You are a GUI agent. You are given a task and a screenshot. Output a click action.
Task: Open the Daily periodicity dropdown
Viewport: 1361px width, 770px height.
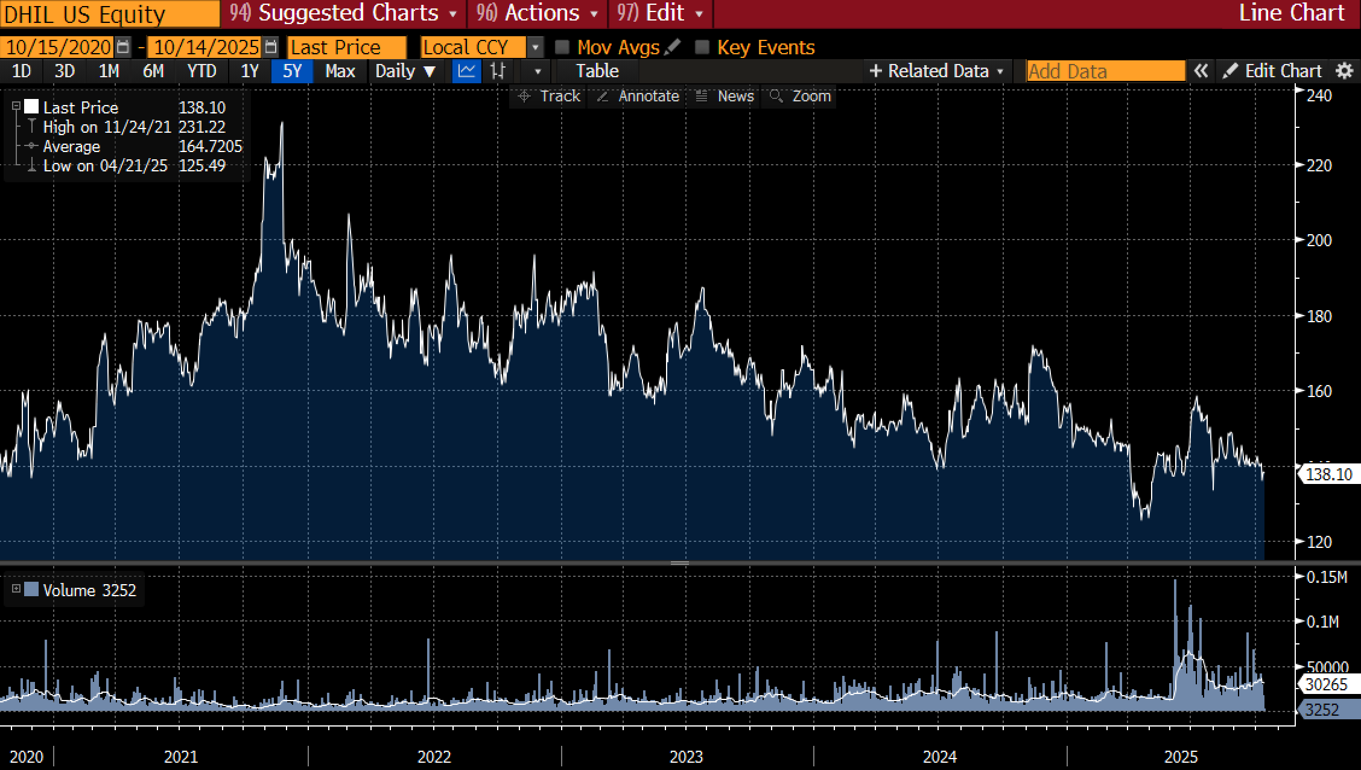[405, 71]
